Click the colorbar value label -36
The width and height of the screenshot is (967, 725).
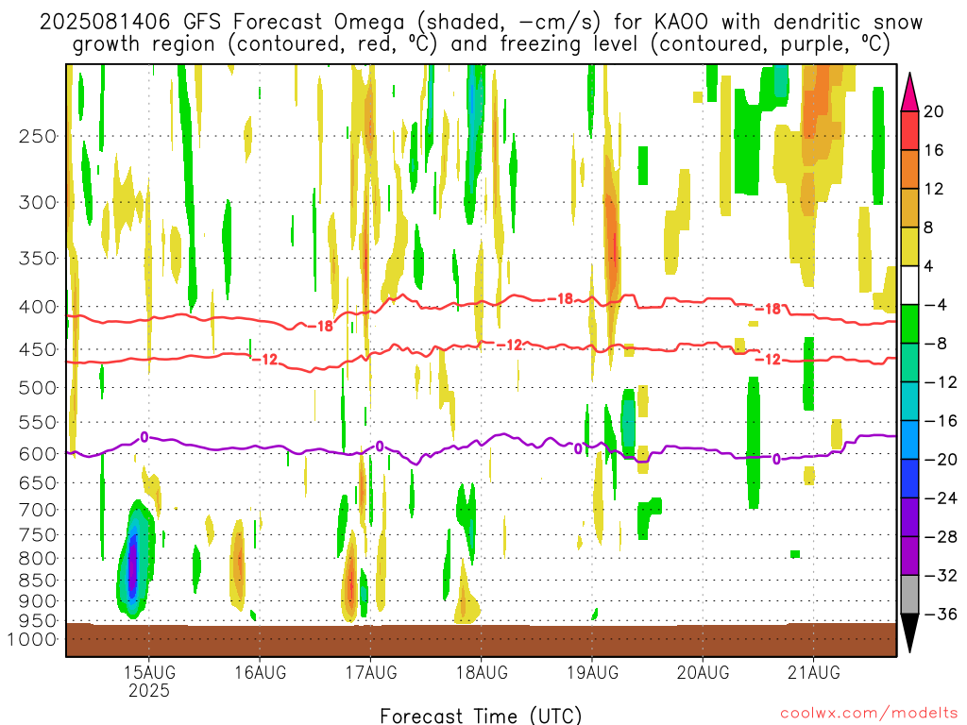pos(941,614)
